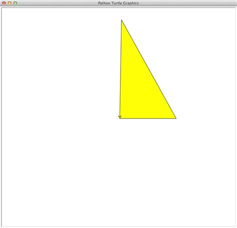Close the Python Turtle Graphics window
The height and width of the screenshot is (228, 237).
coord(4,3)
